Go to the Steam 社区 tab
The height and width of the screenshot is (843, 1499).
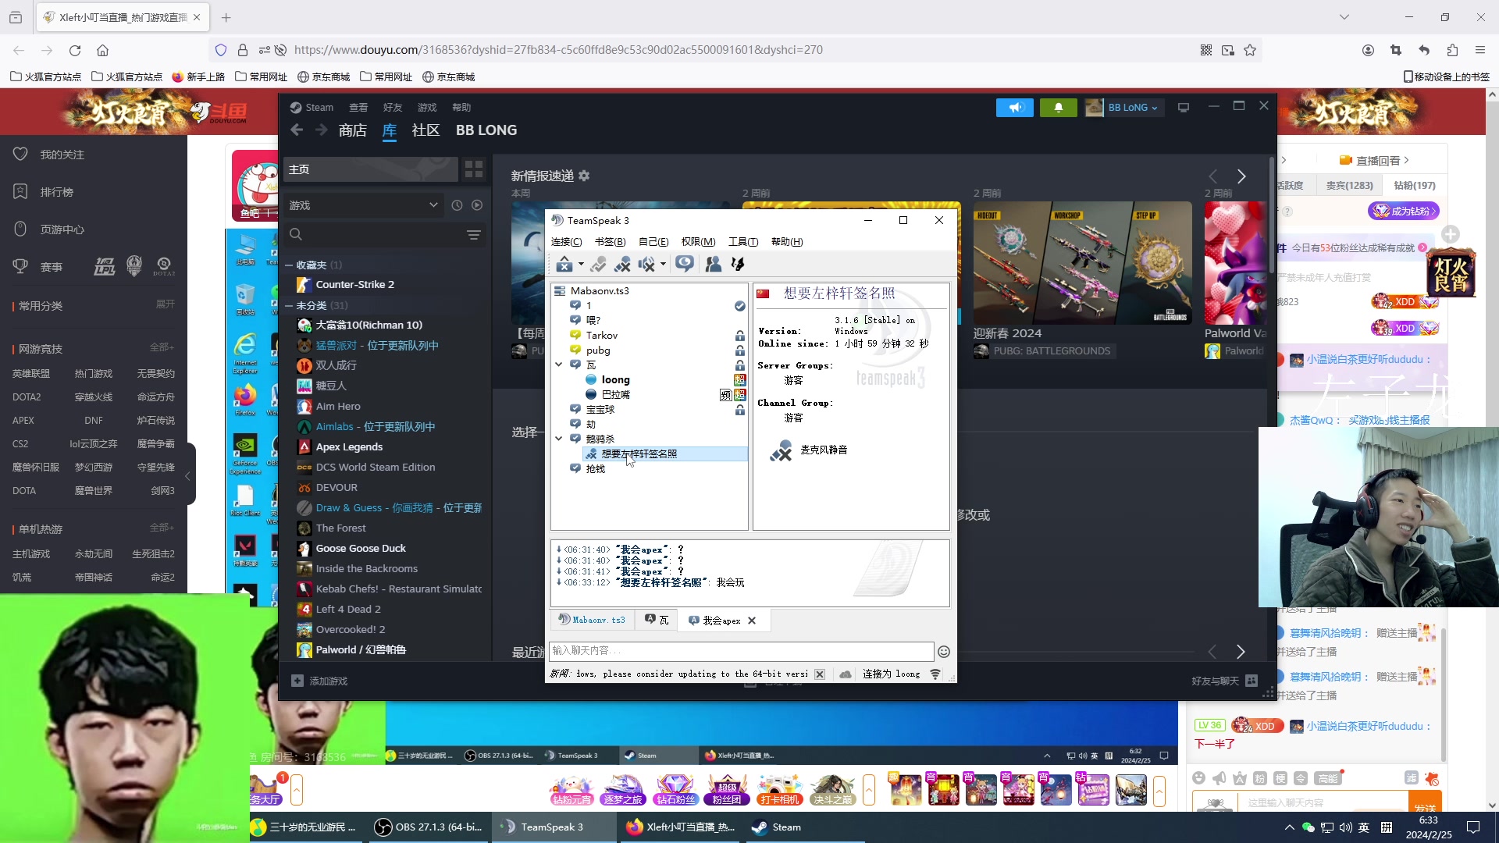pos(425,130)
